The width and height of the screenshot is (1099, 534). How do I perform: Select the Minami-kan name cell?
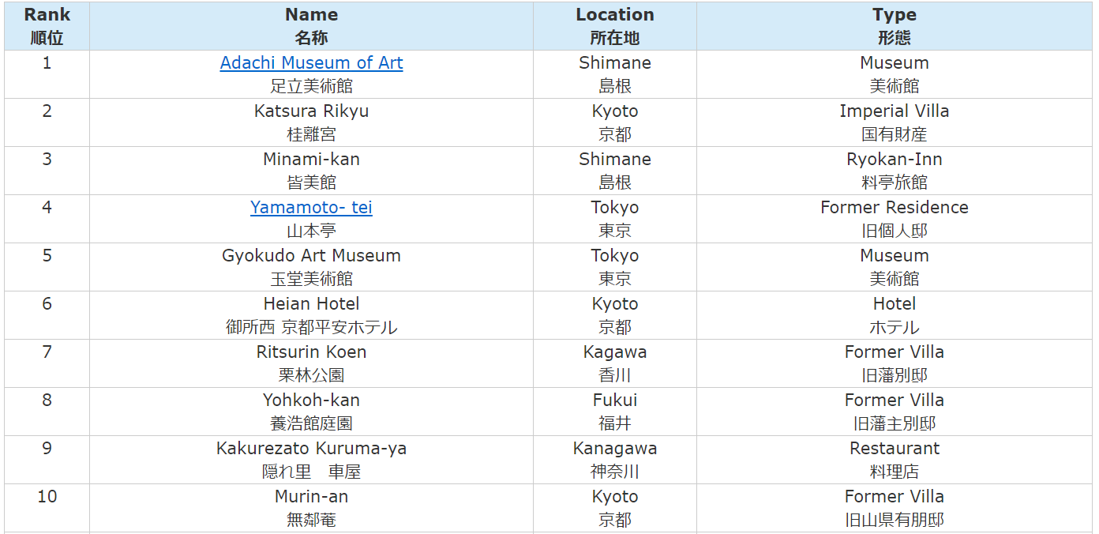[311, 171]
